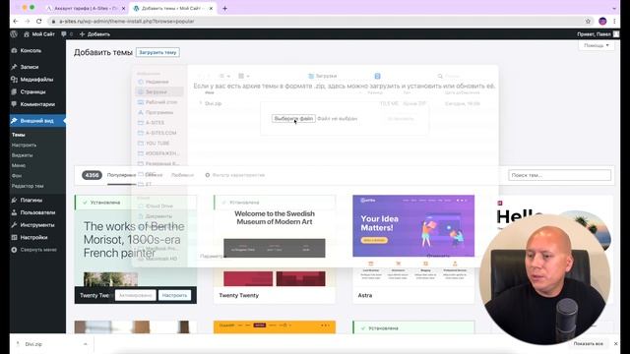Go back in the browser

(x=16, y=22)
